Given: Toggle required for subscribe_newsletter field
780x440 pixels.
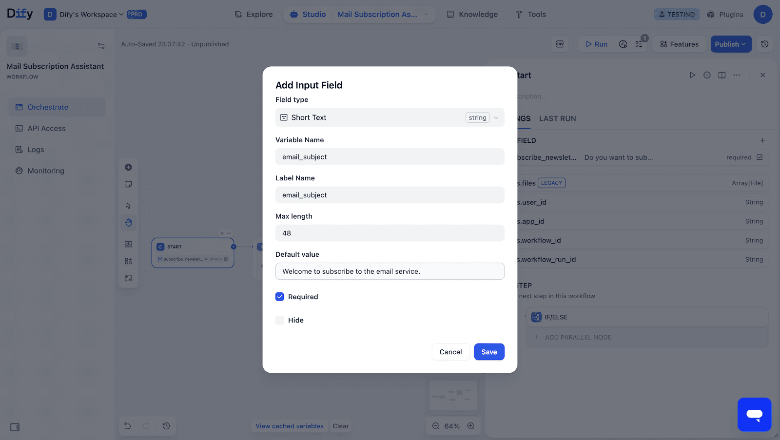Looking at the screenshot, I should [760, 157].
